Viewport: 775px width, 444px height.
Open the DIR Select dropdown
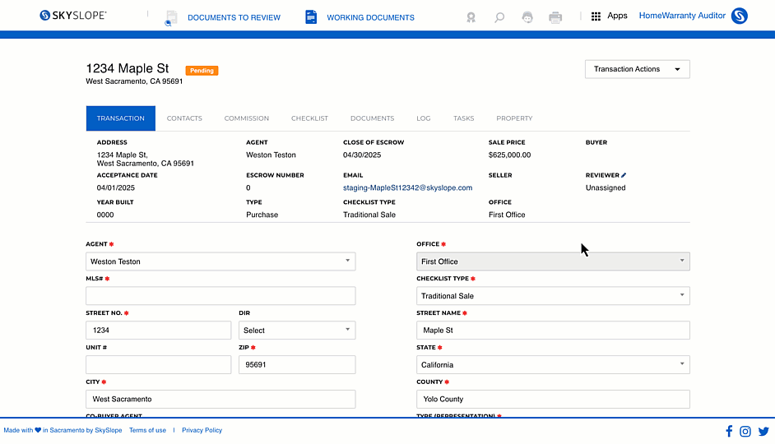tap(297, 331)
